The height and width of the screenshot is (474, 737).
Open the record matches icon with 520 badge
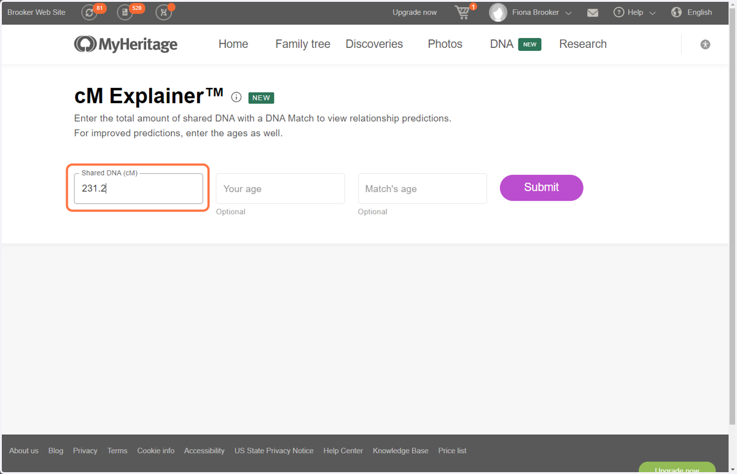pyautogui.click(x=125, y=12)
